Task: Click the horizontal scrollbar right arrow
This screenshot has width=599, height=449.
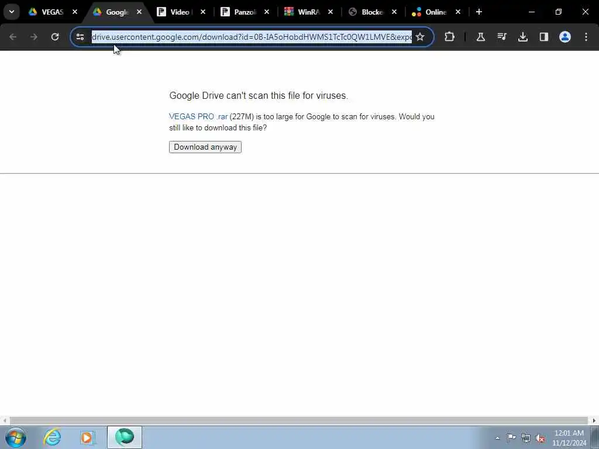Action: tap(594, 421)
